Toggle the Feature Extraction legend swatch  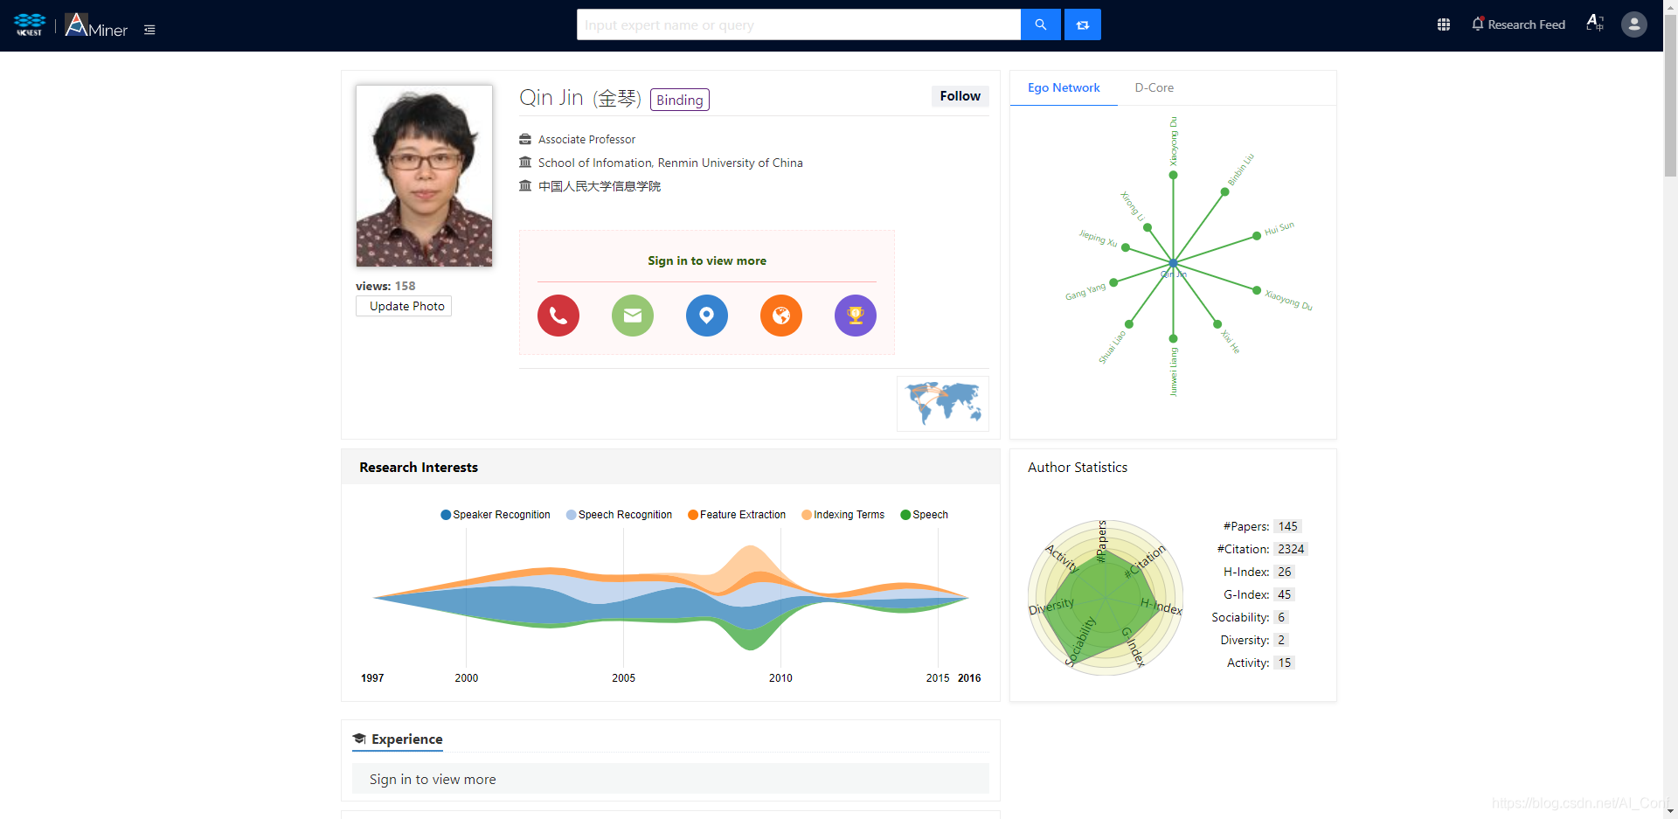click(693, 515)
